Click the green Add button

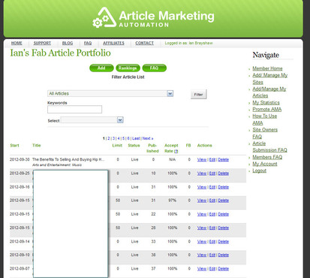pyautogui.click(x=101, y=68)
